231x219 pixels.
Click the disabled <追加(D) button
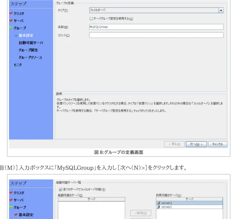[141, 213]
